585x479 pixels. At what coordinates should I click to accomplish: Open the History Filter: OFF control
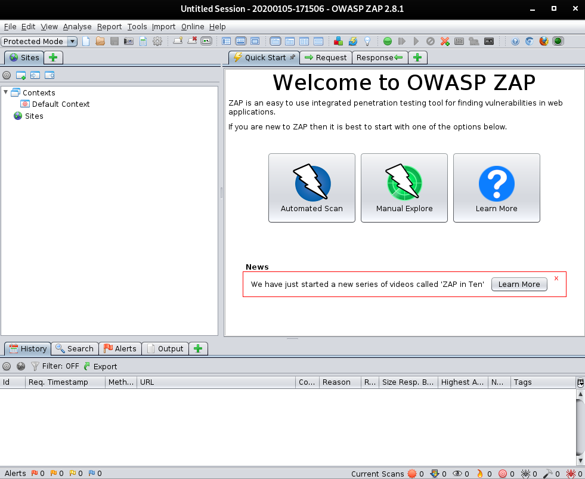(55, 366)
